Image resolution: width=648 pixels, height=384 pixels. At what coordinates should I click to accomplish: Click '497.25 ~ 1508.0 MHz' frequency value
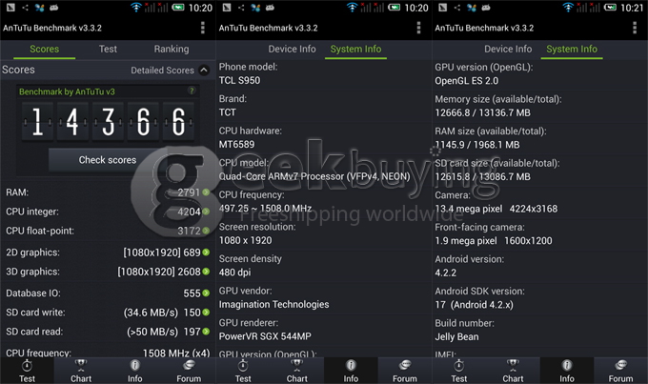[265, 209]
